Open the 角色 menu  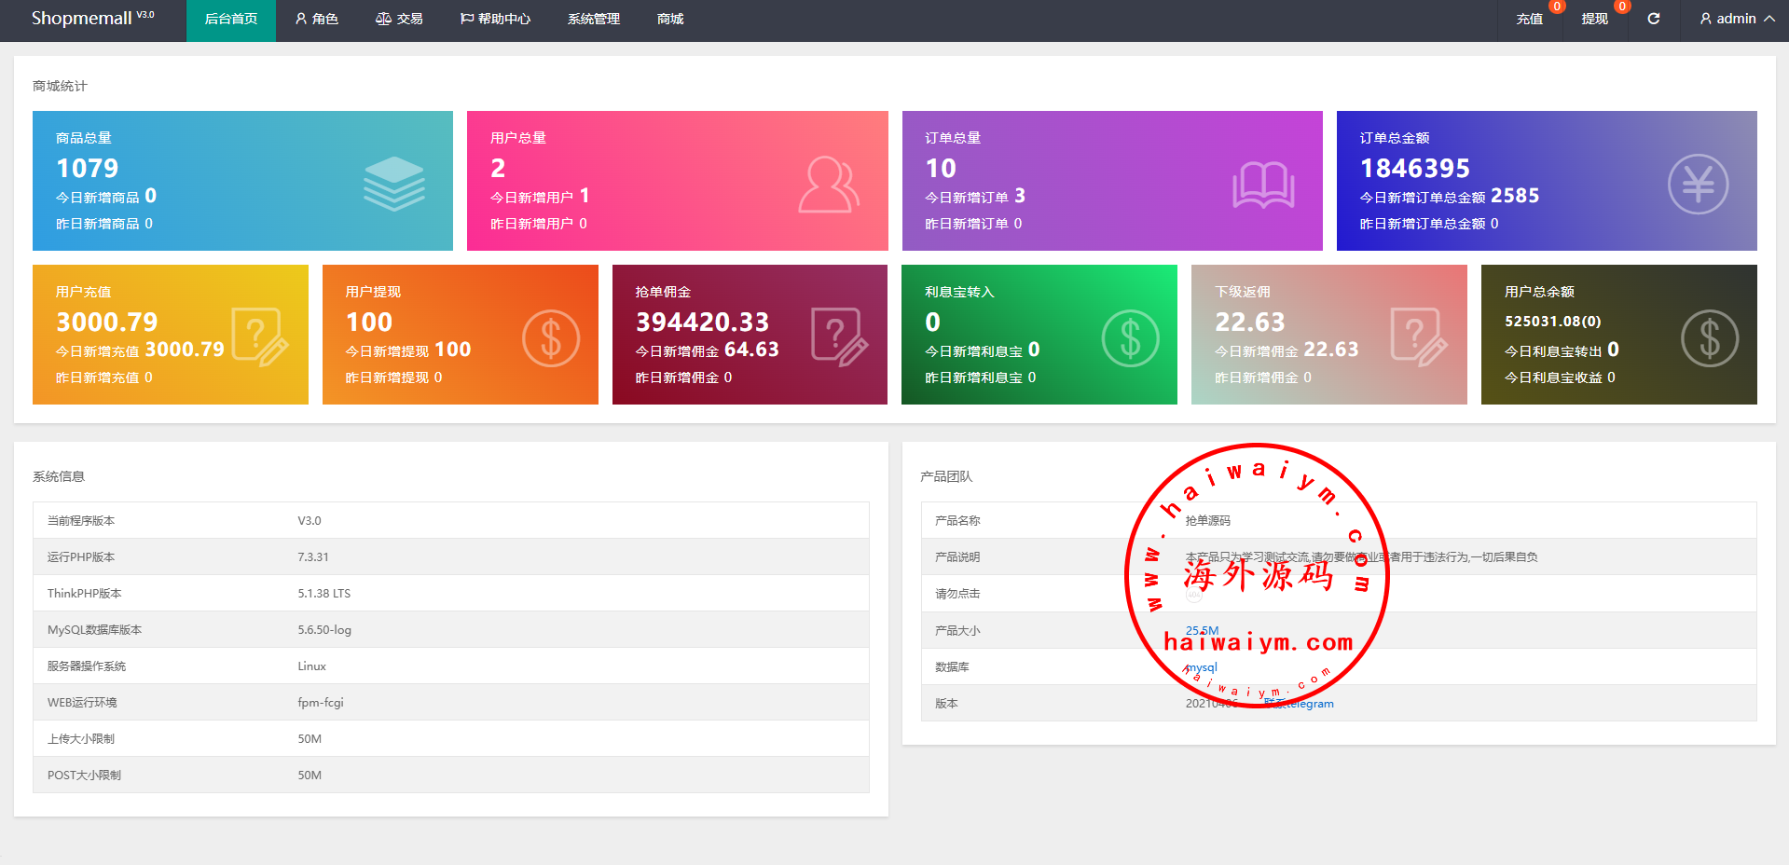tap(316, 19)
